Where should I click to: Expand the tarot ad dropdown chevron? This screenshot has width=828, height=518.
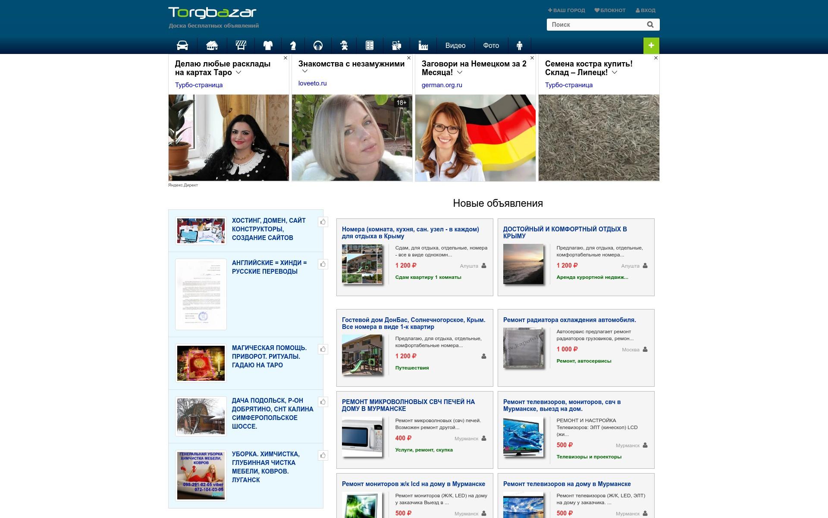(x=238, y=73)
